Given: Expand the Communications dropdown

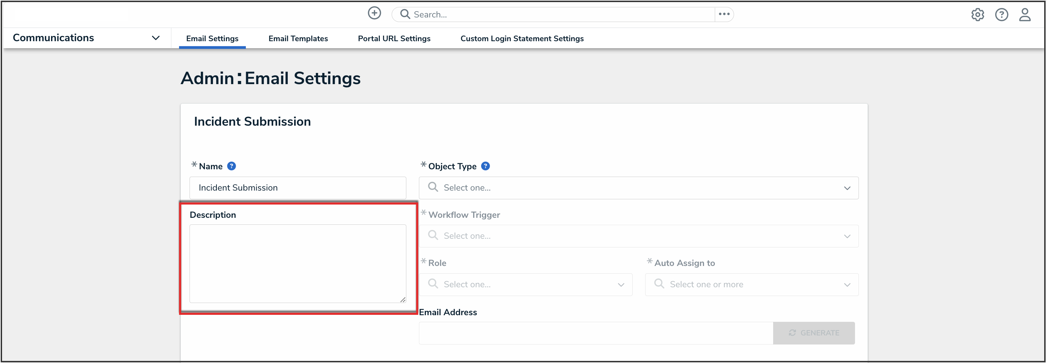Looking at the screenshot, I should coord(155,38).
